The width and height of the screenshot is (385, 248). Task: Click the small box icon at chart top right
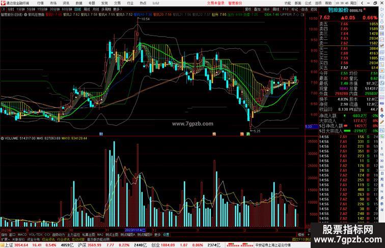pos(302,15)
